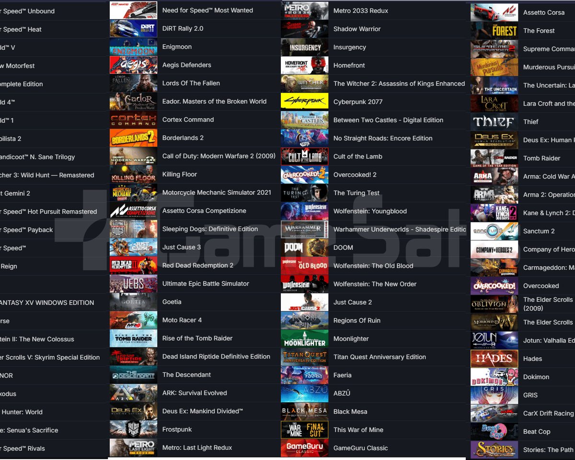Select The Forest game title
This screenshot has width=575, height=460.
click(x=539, y=30)
